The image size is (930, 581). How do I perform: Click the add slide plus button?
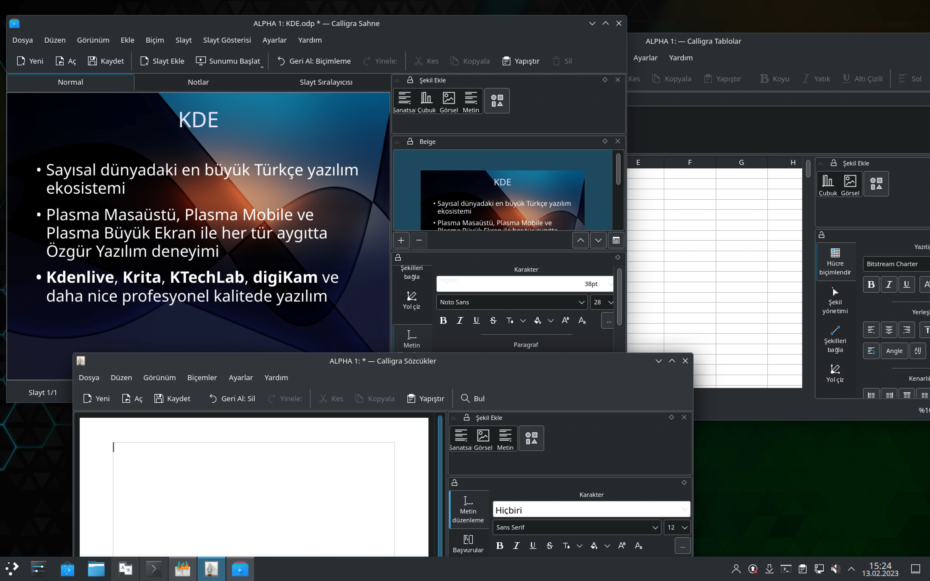coord(401,240)
